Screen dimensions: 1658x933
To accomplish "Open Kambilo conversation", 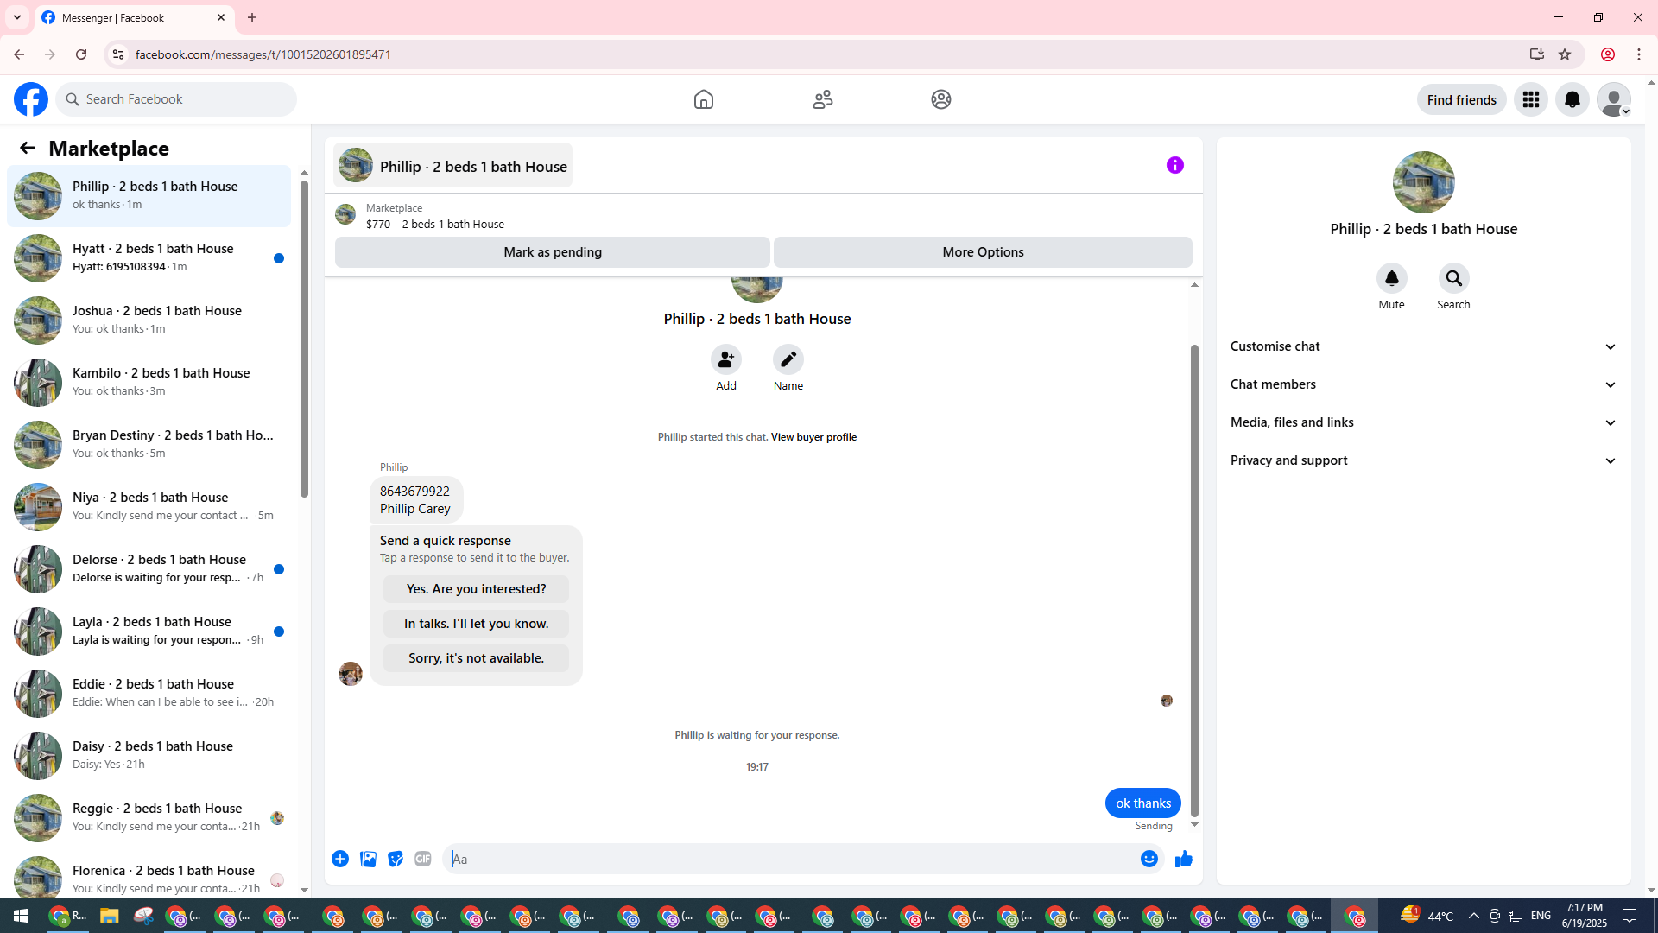I will [x=149, y=383].
